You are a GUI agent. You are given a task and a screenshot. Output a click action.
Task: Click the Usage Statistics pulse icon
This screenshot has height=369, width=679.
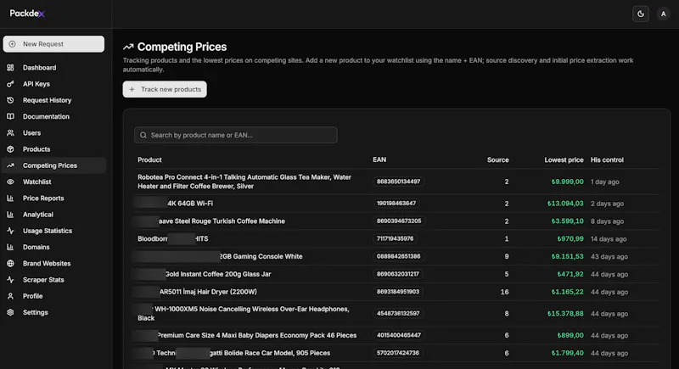pos(10,231)
